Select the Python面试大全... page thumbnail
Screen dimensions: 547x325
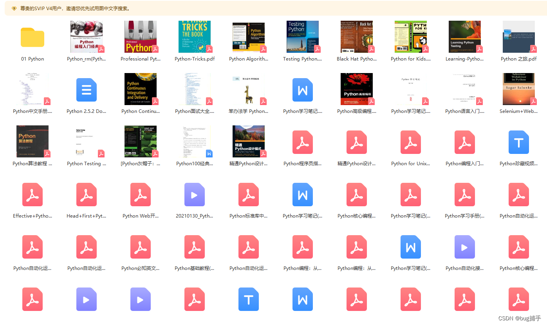pos(195,89)
